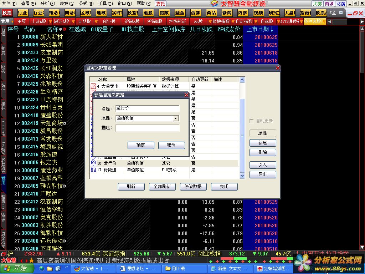Click the 导出 export button
Image resolution: width=365 pixels, height=274 pixels.
(x=263, y=174)
